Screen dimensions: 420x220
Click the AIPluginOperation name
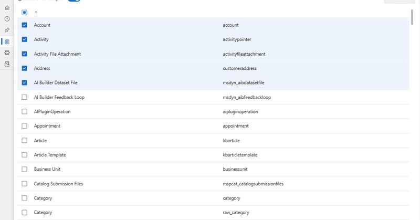[52, 111]
